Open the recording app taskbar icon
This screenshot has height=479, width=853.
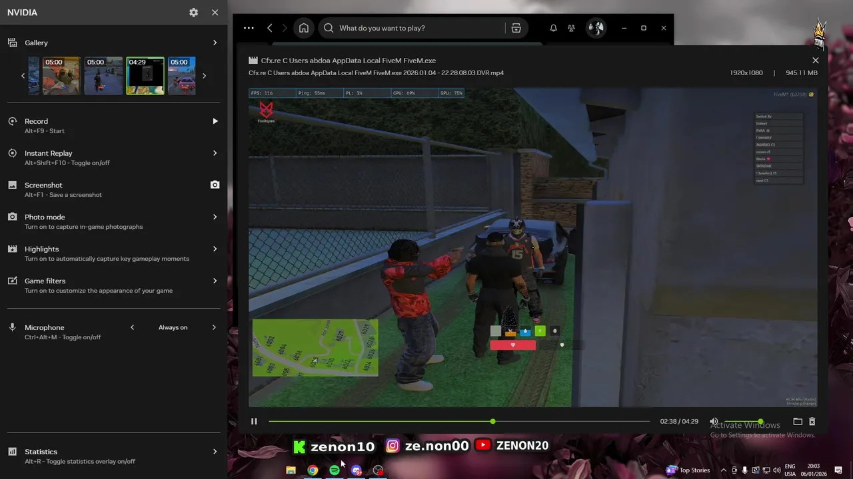coord(379,470)
